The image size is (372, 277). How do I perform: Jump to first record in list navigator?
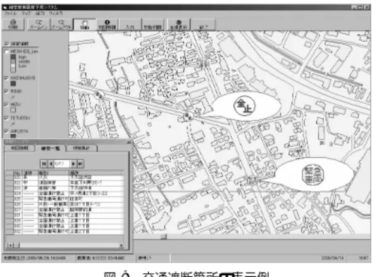(x=44, y=164)
